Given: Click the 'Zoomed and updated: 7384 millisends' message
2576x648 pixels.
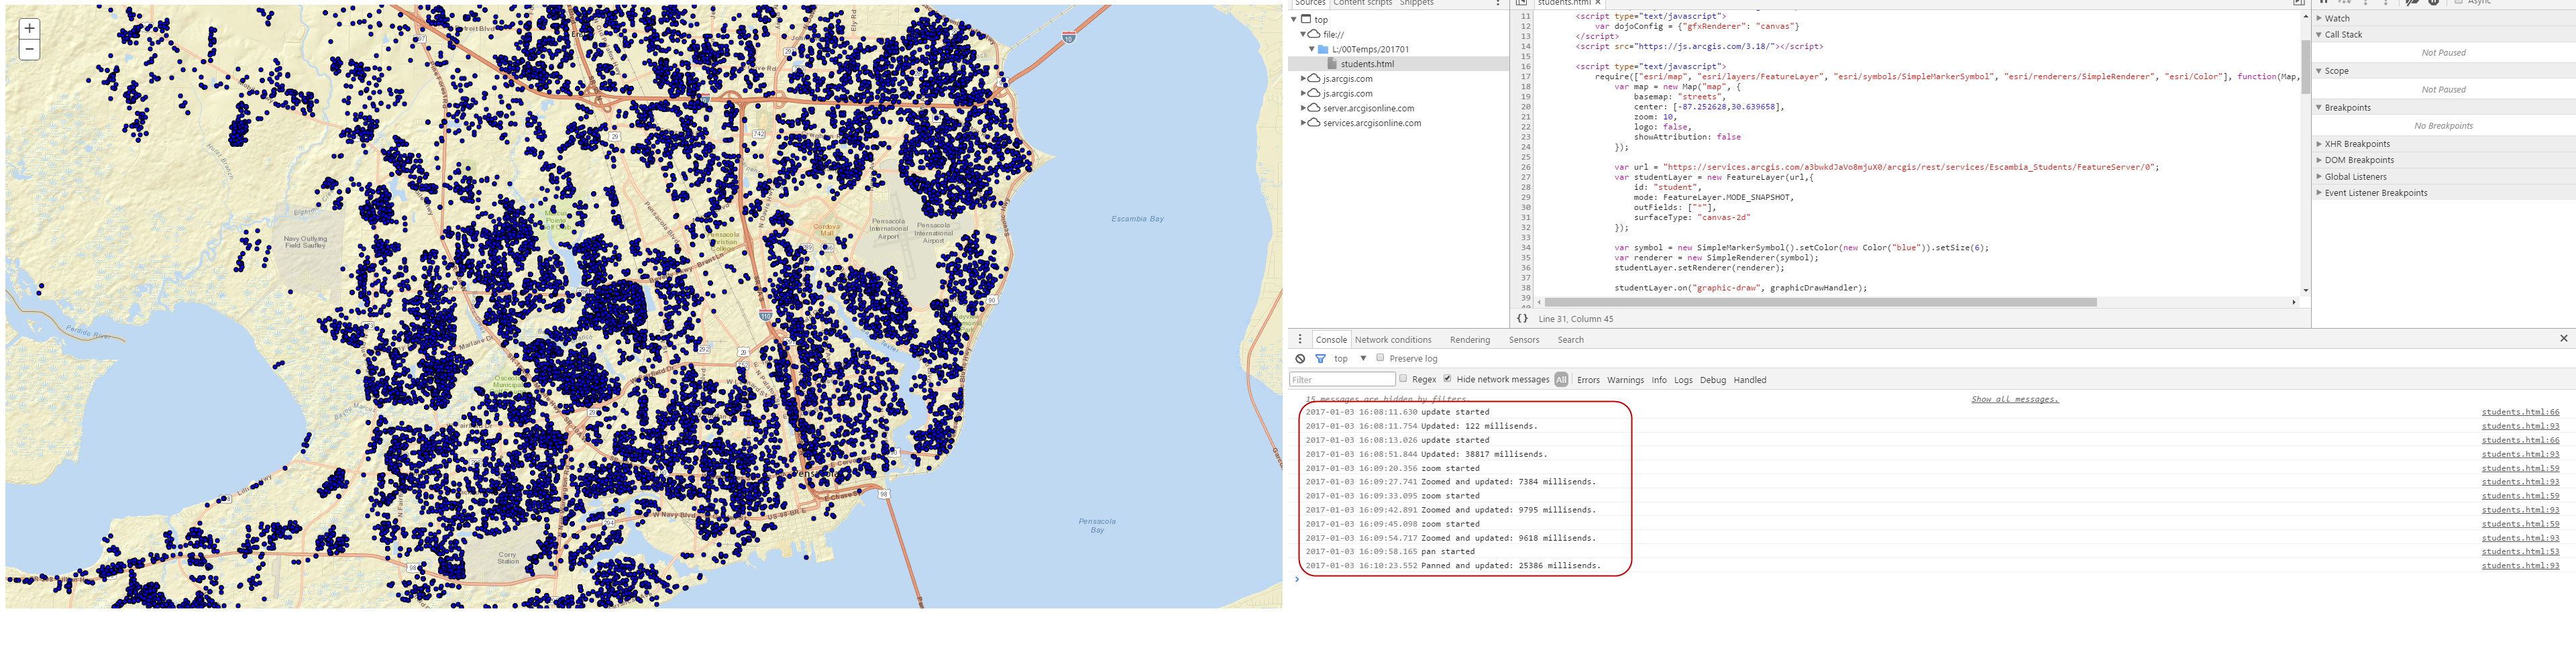Looking at the screenshot, I should (x=1508, y=482).
